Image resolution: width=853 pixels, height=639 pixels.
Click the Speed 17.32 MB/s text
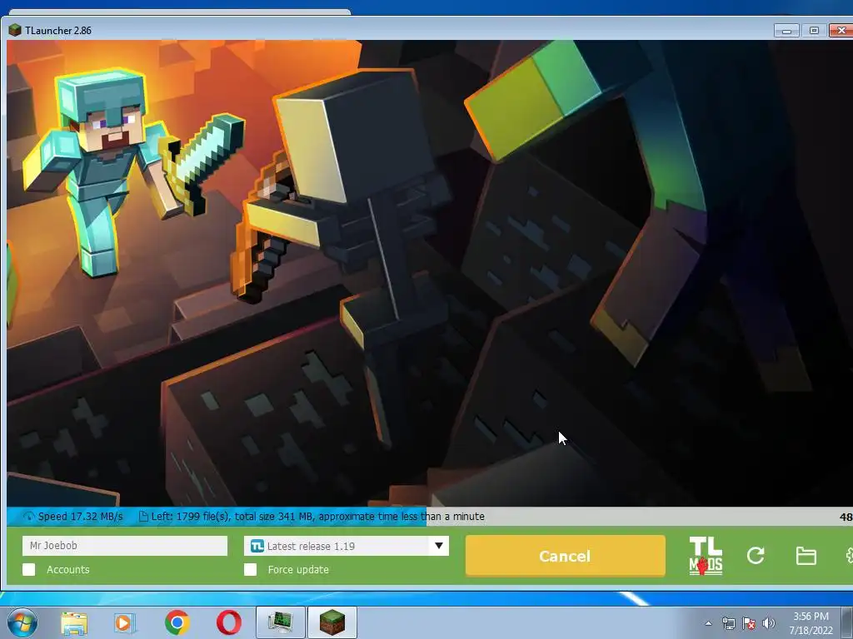[81, 516]
